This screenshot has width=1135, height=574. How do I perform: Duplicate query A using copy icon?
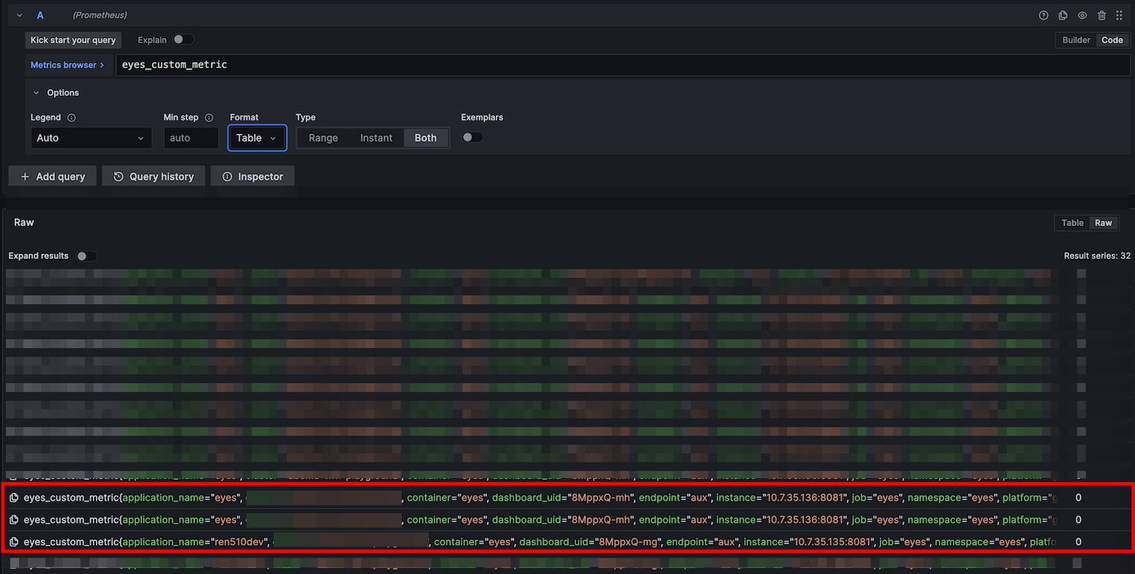(x=1063, y=15)
